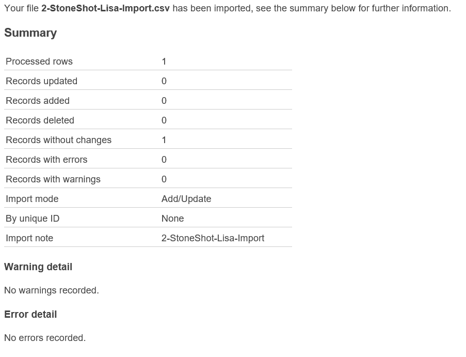Select the By unique ID label
This screenshot has height=357, width=466.
point(33,219)
